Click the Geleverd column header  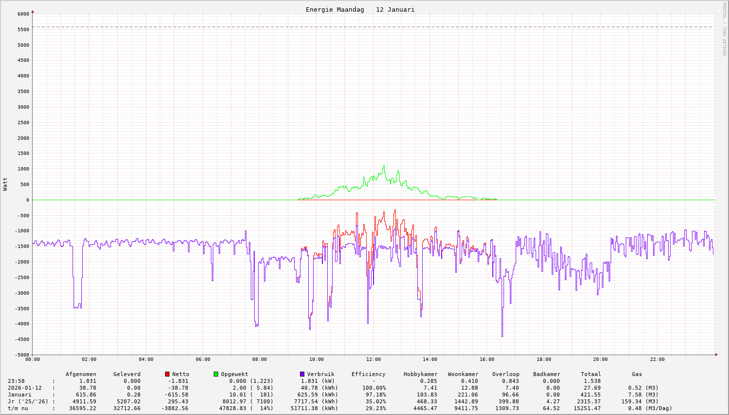coord(127,374)
